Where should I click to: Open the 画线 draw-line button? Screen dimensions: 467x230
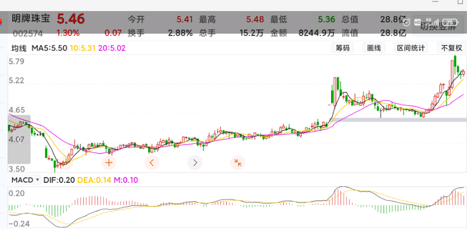click(374, 48)
